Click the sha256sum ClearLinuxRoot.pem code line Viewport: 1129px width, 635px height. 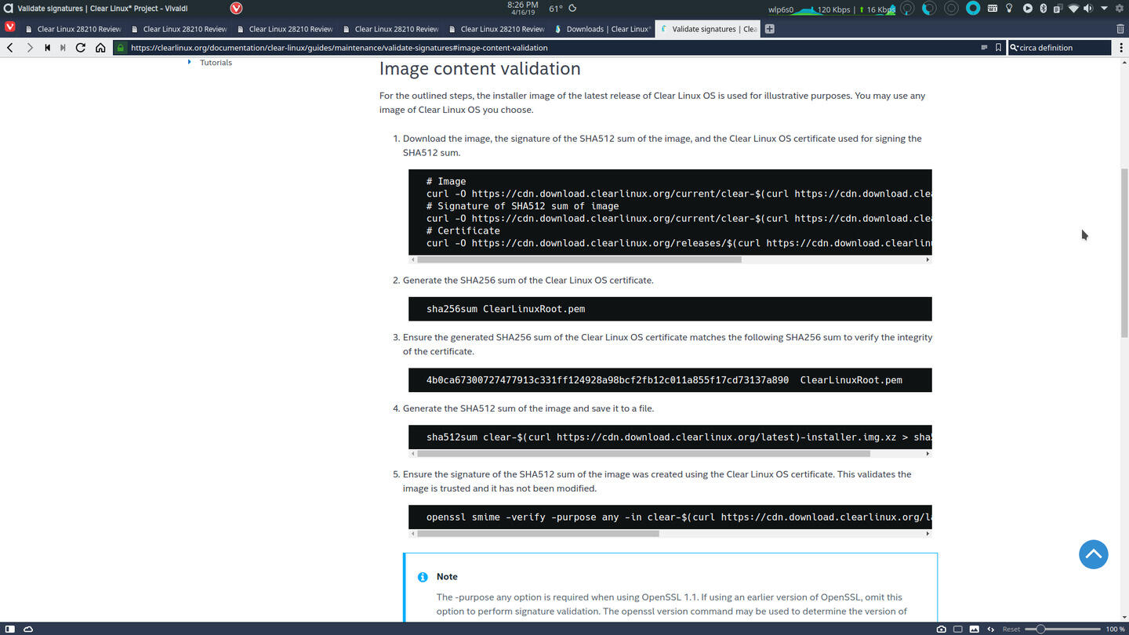pos(506,309)
